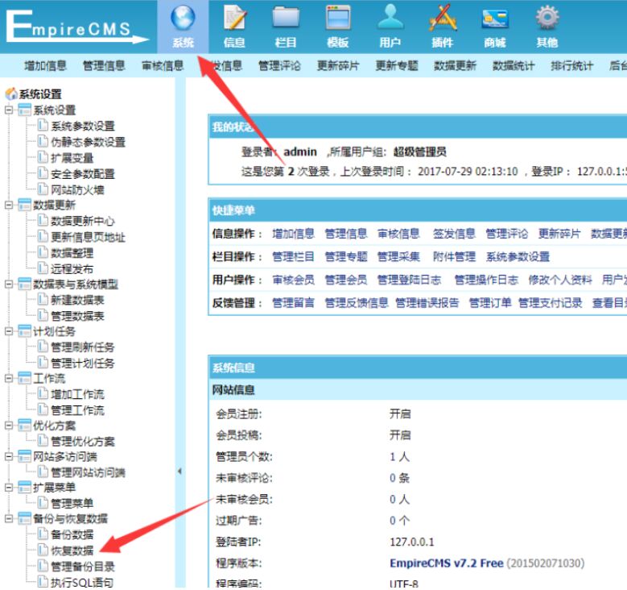Open 新建数据表 in the tree

[77, 300]
